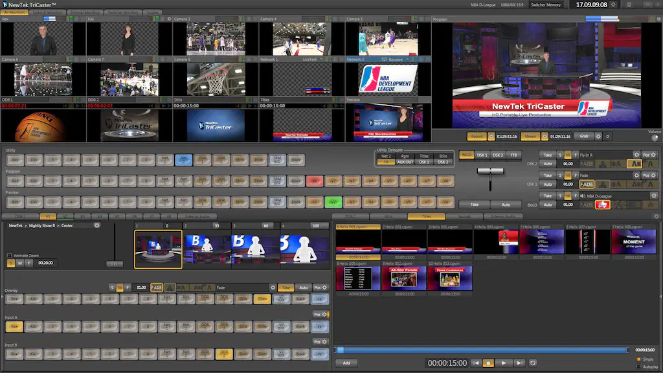
Task: Open the Network 2 source dropdown
Action: click(x=408, y=60)
